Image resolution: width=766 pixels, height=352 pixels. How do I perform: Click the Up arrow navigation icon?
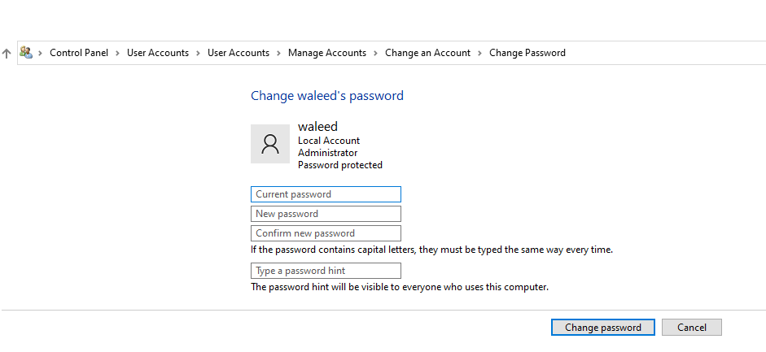click(x=7, y=53)
